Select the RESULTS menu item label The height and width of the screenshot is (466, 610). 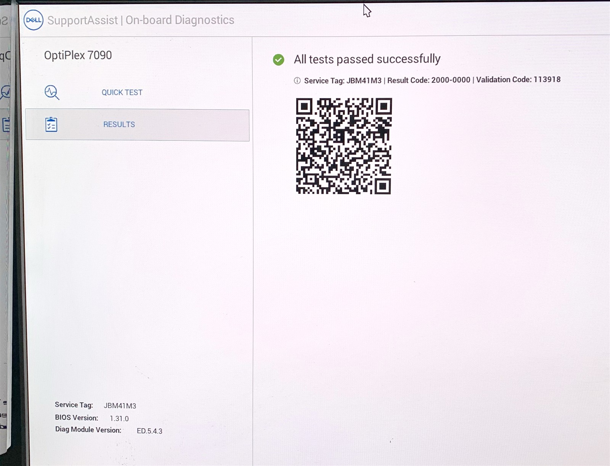tap(119, 124)
